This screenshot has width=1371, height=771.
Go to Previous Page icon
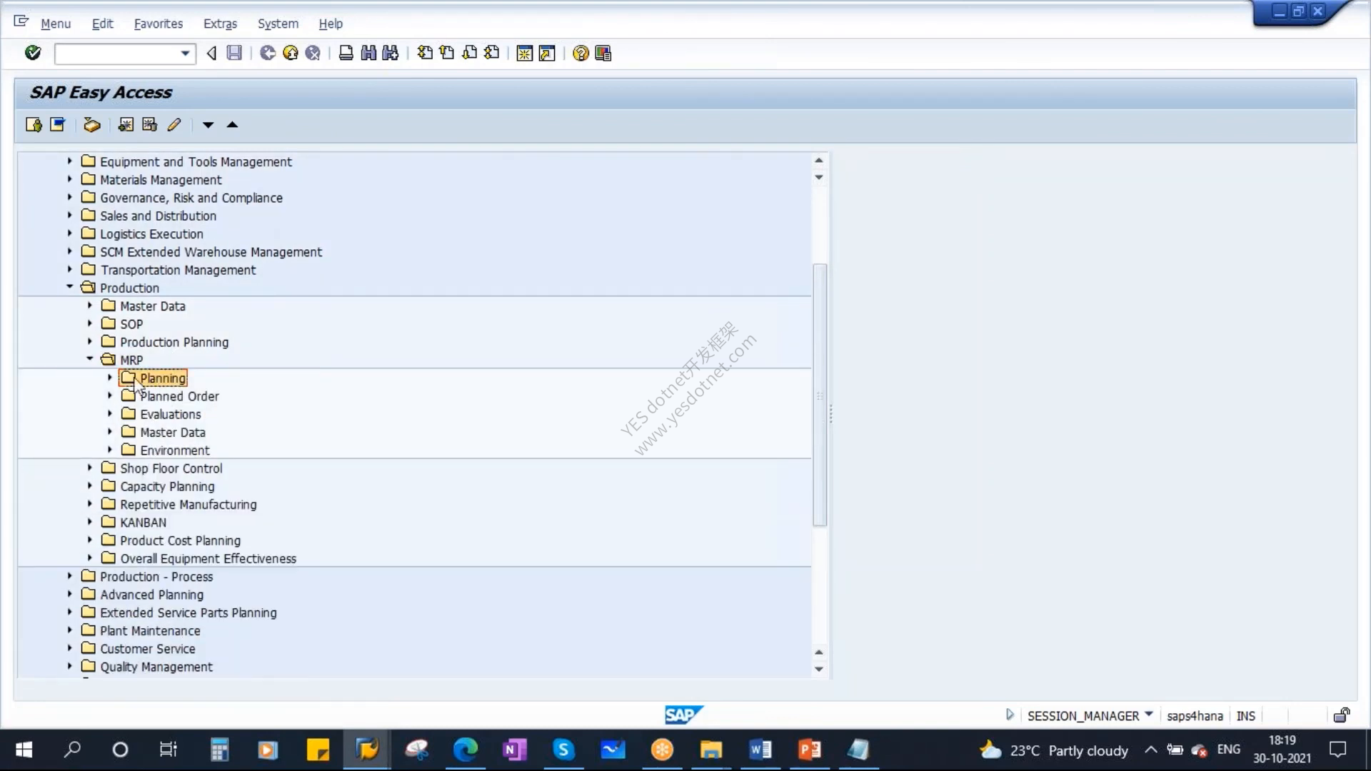coord(447,53)
